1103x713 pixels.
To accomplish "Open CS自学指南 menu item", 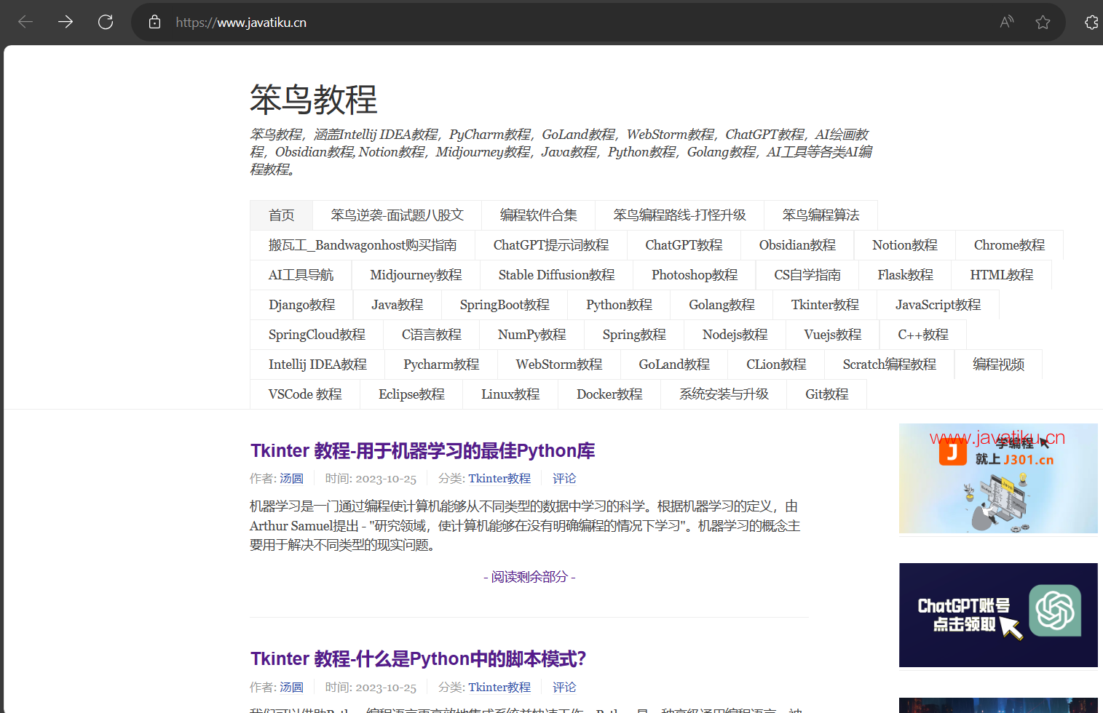I will pyautogui.click(x=807, y=275).
